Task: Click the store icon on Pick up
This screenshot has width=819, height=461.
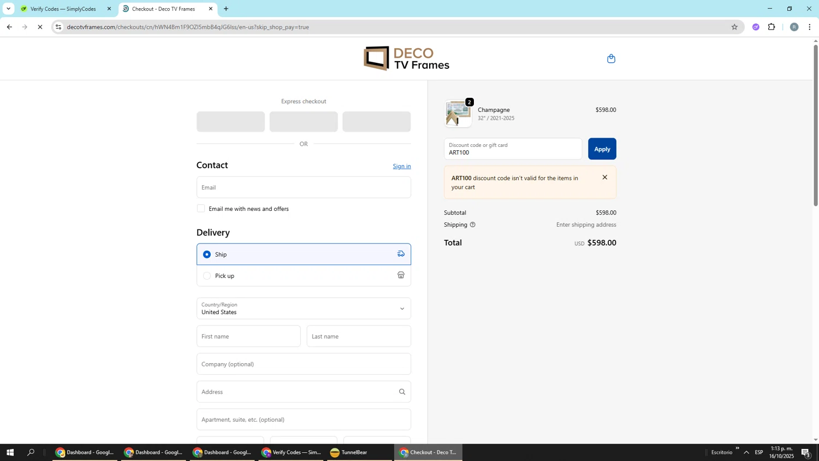Action: tap(401, 275)
